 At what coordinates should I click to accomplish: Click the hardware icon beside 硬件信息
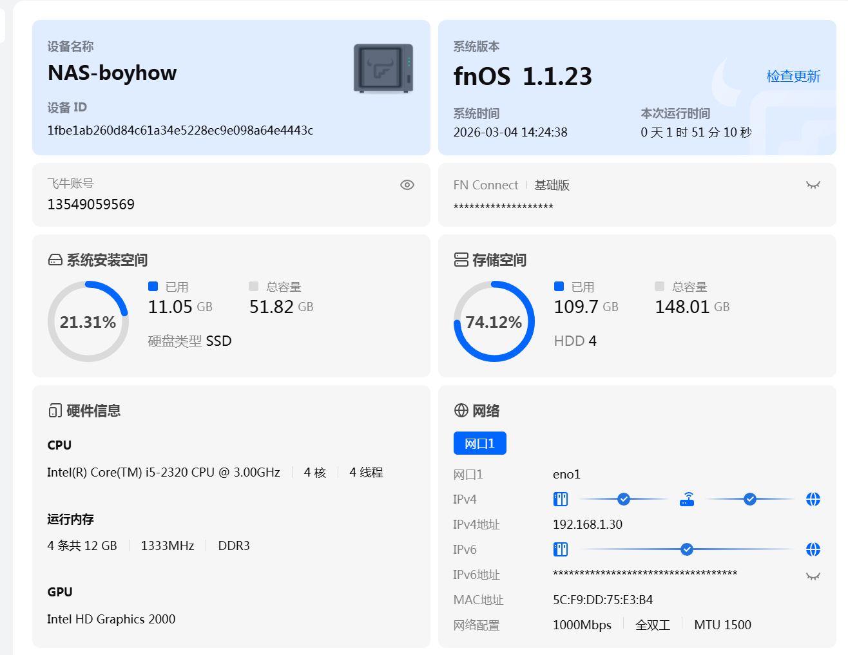tap(55, 411)
